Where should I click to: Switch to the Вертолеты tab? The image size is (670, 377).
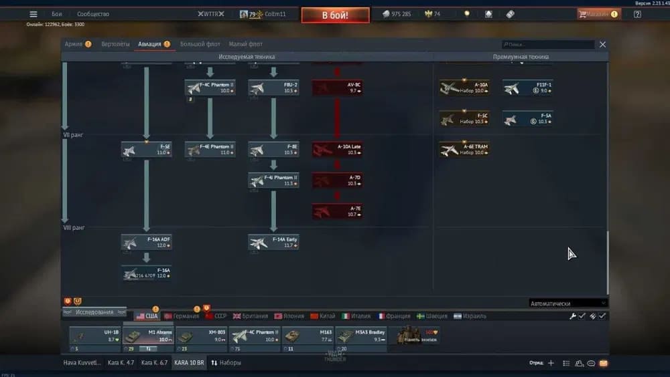(115, 44)
